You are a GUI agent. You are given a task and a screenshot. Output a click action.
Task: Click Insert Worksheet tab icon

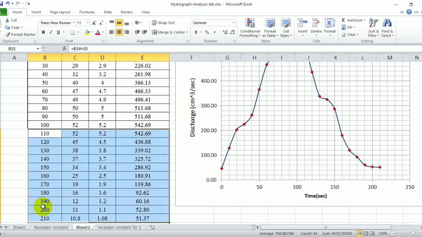(x=152, y=227)
